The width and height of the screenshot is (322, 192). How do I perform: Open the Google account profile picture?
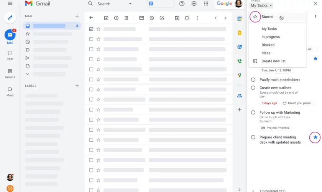pyautogui.click(x=238, y=3)
